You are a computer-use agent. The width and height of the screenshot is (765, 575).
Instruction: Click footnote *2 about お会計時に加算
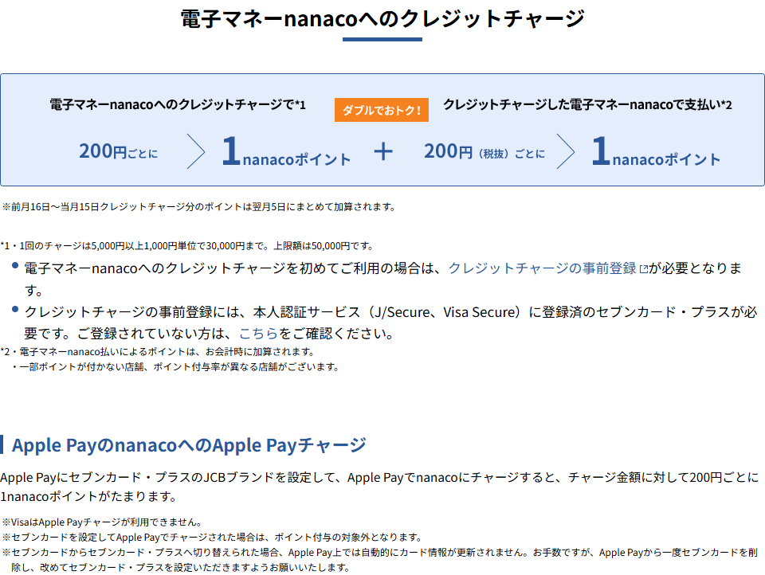(158, 352)
